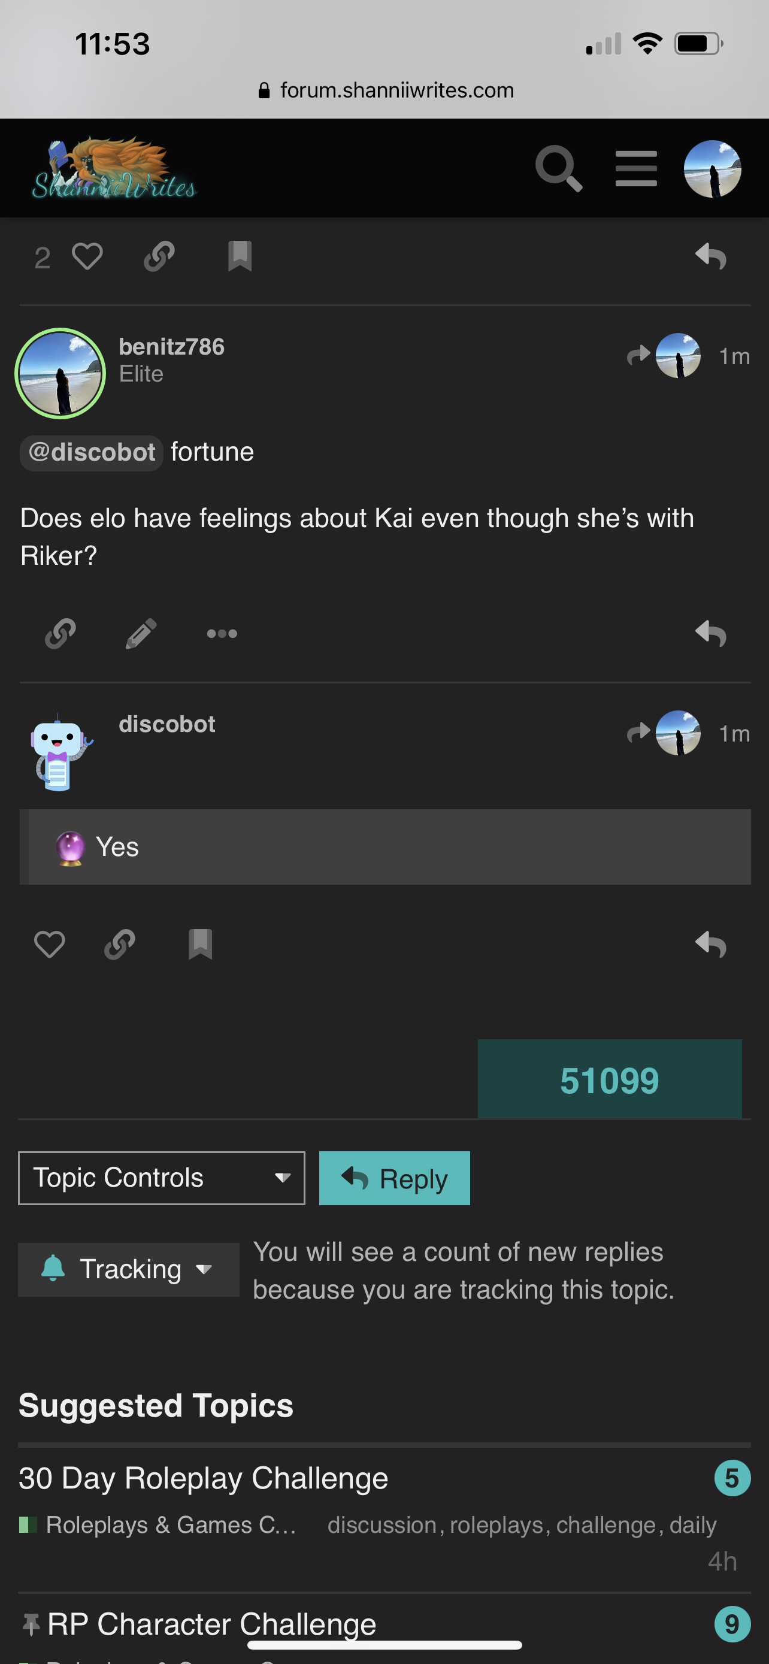The width and height of the screenshot is (769, 1664).
Task: Edit benitz786's post with pencil icon
Action: pos(141,633)
